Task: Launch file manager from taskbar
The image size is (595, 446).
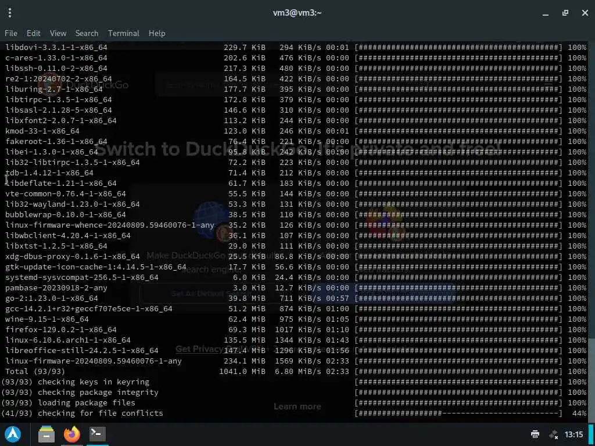Action: 46,434
